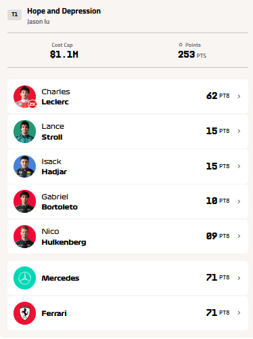Expand Charles Leclerc row chevron

pyautogui.click(x=239, y=96)
